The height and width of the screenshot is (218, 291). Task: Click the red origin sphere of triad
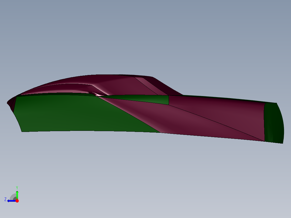(x=17, y=201)
